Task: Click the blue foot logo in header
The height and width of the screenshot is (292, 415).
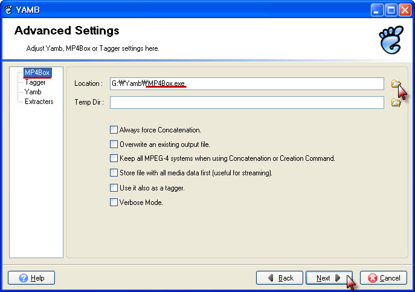Action: [391, 40]
